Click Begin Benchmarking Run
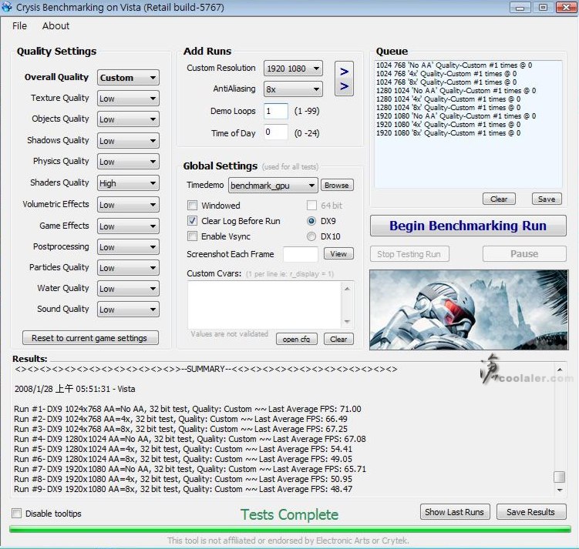This screenshot has width=579, height=549. (468, 226)
